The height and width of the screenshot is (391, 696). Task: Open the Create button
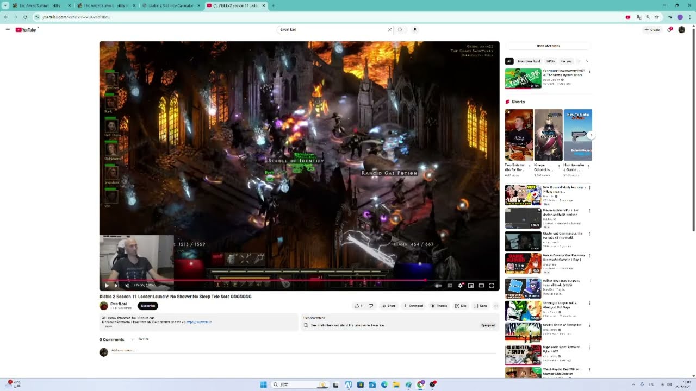[x=652, y=29]
